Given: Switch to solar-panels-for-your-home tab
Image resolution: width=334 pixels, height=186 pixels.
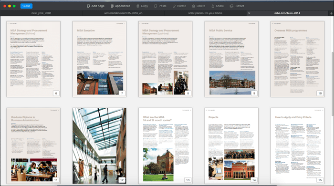Looking at the screenshot, I should [x=205, y=13].
